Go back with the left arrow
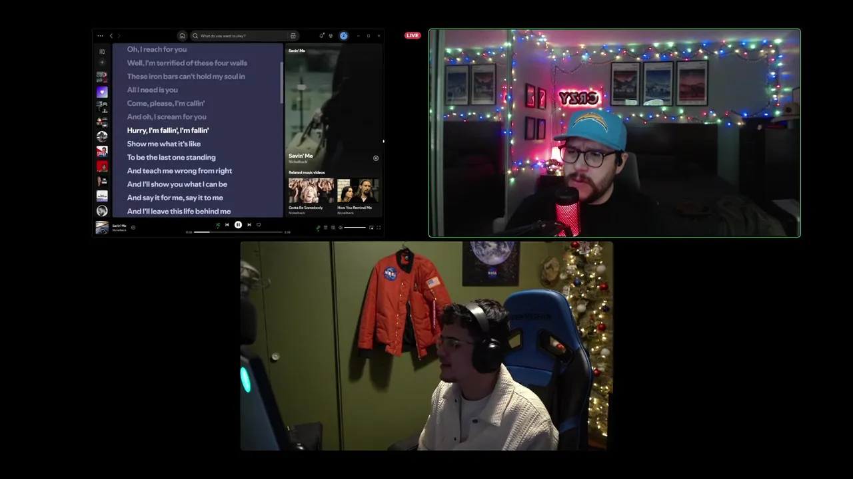This screenshot has height=479, width=853. tap(111, 36)
